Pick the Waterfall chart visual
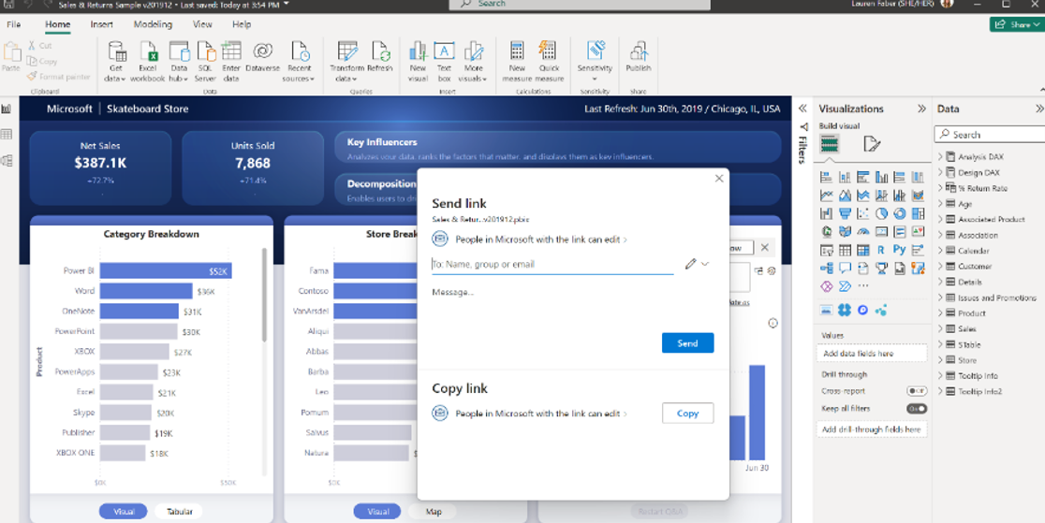Viewport: 1045px width, 523px height. pos(827,214)
